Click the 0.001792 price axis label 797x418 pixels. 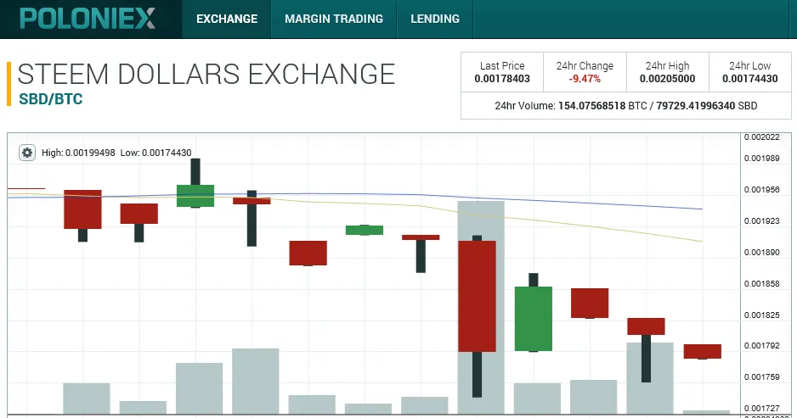[x=762, y=346]
